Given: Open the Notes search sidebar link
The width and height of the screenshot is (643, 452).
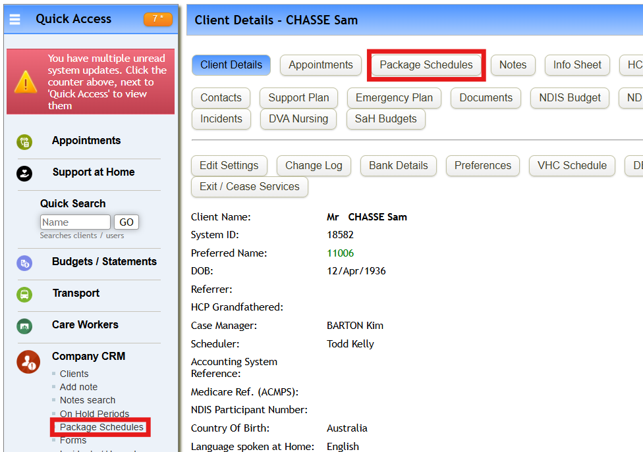Looking at the screenshot, I should pyautogui.click(x=87, y=400).
